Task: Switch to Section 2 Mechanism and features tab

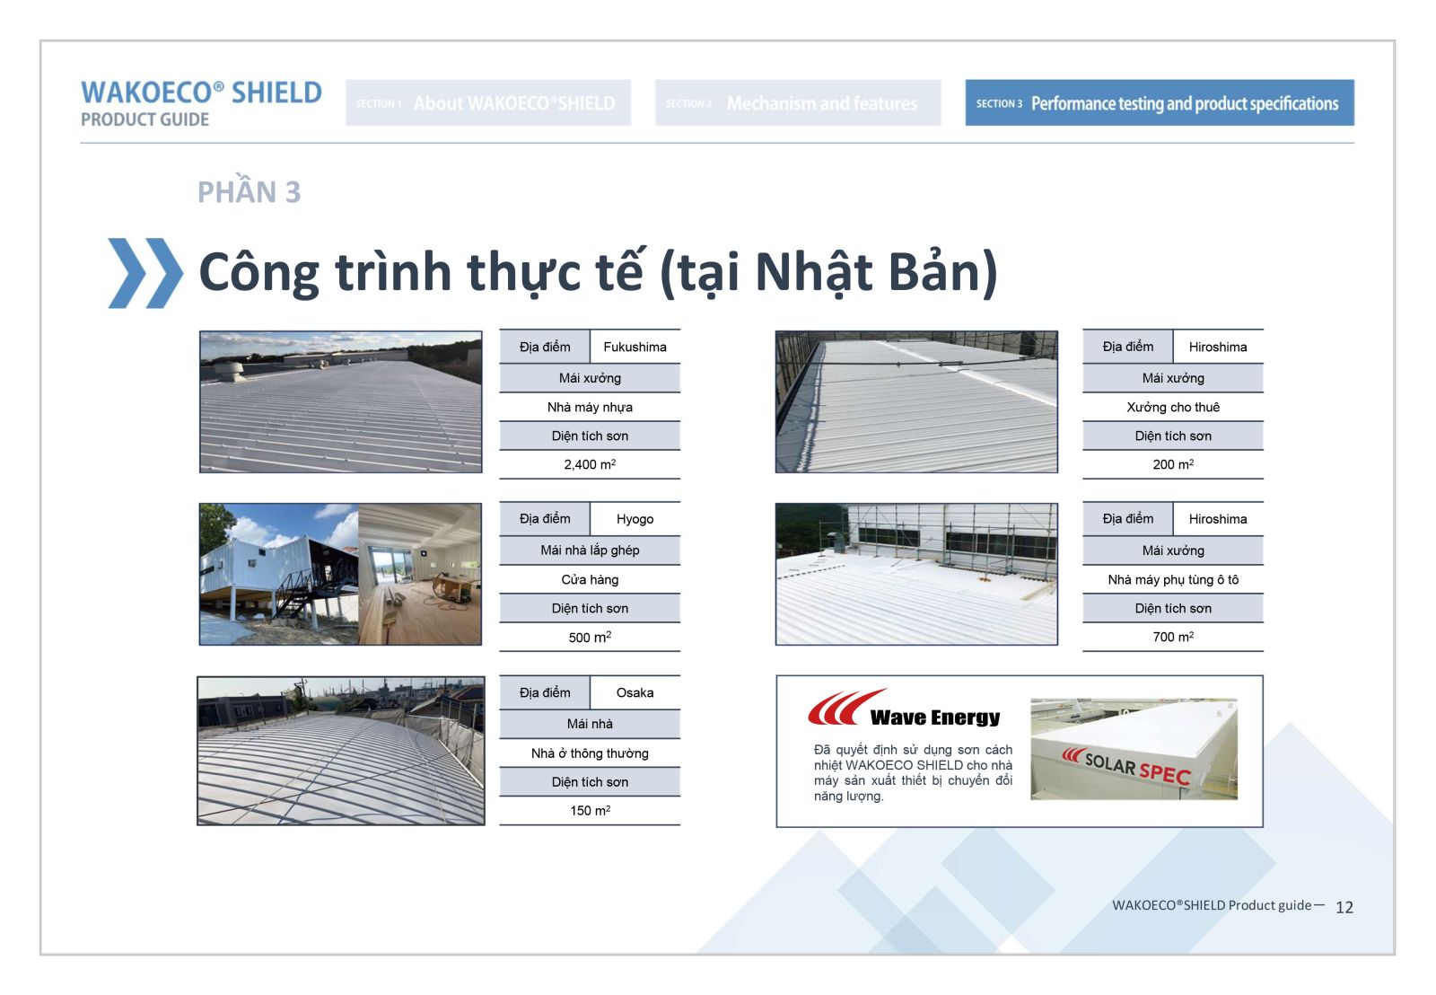Action: click(x=798, y=103)
